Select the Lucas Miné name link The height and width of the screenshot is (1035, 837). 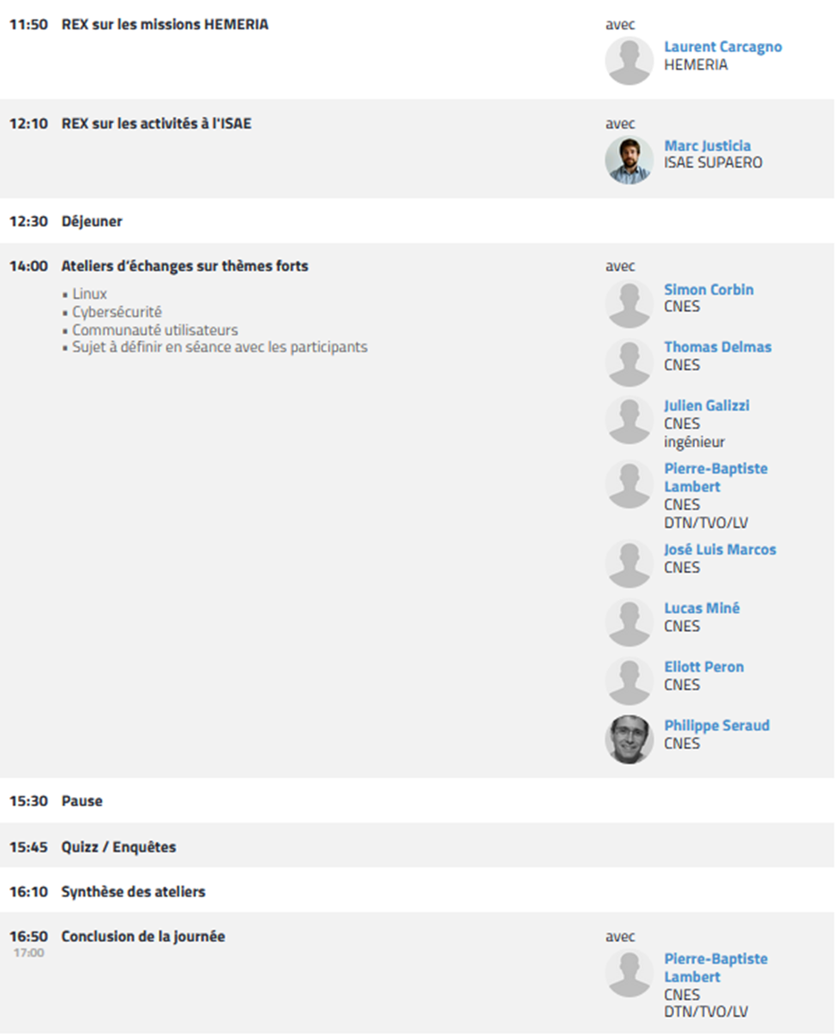[702, 608]
